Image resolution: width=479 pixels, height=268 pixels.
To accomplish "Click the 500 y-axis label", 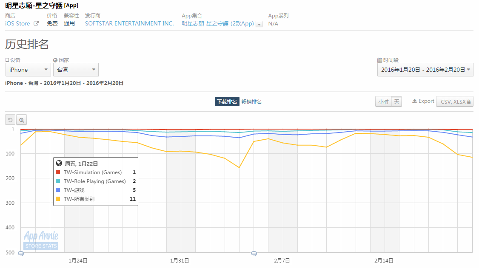I will [10, 252].
